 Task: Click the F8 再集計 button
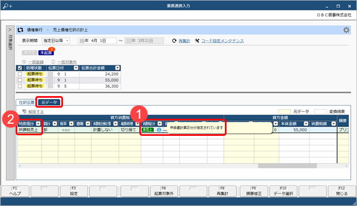tap(223, 191)
